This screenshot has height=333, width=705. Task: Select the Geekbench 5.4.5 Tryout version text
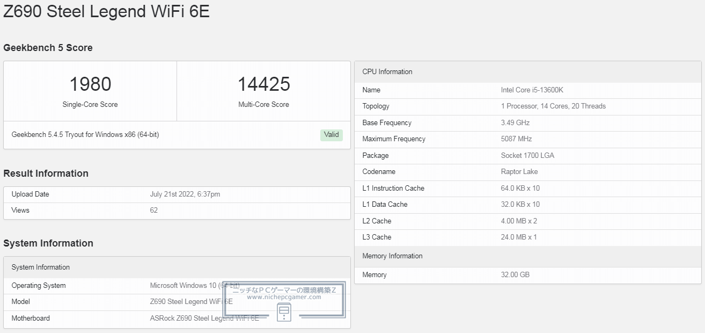click(x=85, y=135)
